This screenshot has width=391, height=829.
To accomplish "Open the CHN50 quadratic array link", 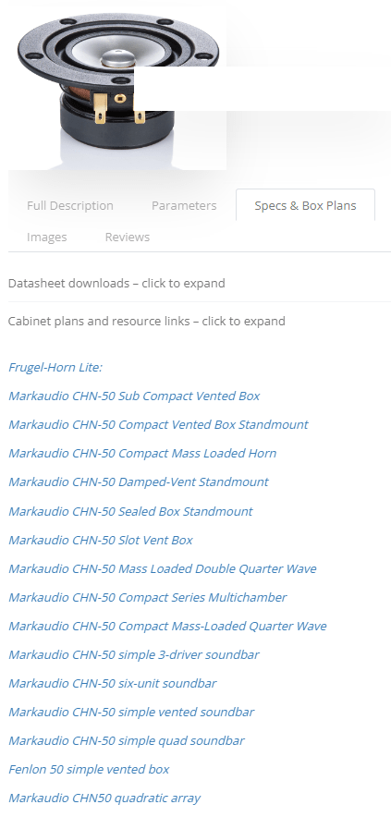I will pos(104,798).
